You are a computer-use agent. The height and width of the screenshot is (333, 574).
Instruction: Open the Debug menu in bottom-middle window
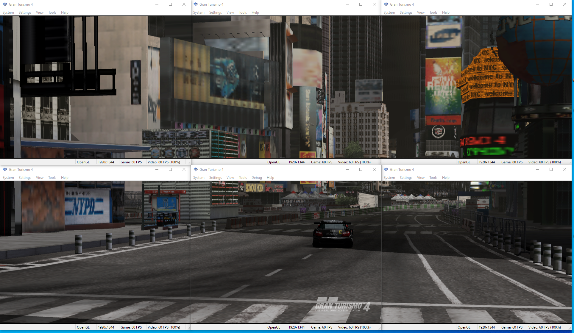pyautogui.click(x=257, y=178)
